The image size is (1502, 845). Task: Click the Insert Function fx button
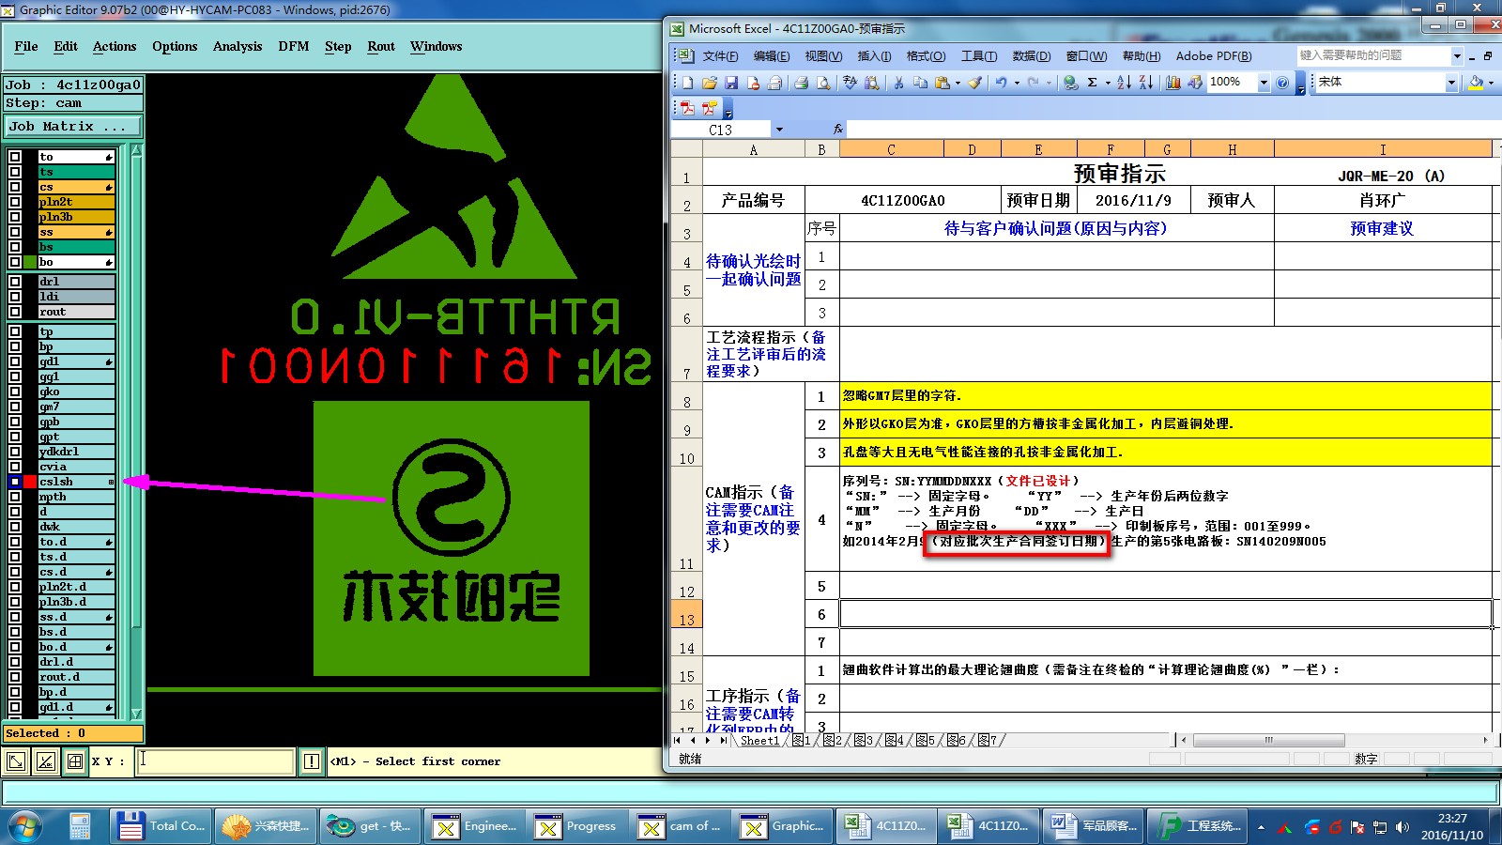coord(838,130)
